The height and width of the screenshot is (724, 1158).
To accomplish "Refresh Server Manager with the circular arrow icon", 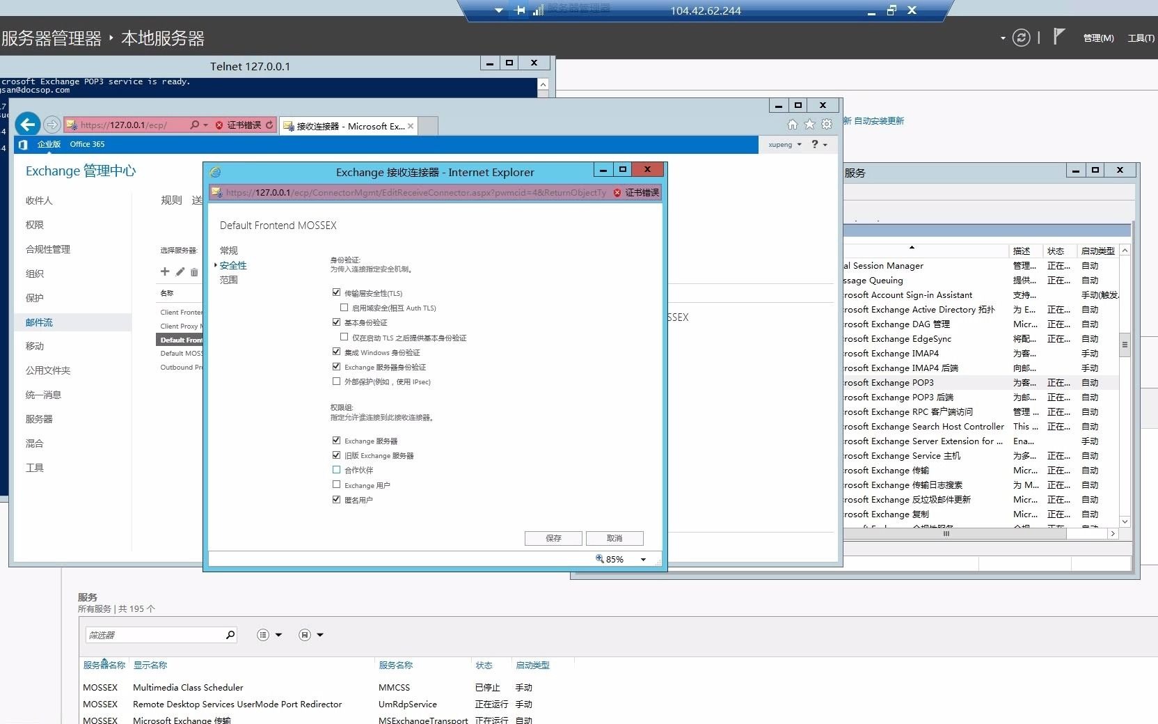I will [1021, 38].
